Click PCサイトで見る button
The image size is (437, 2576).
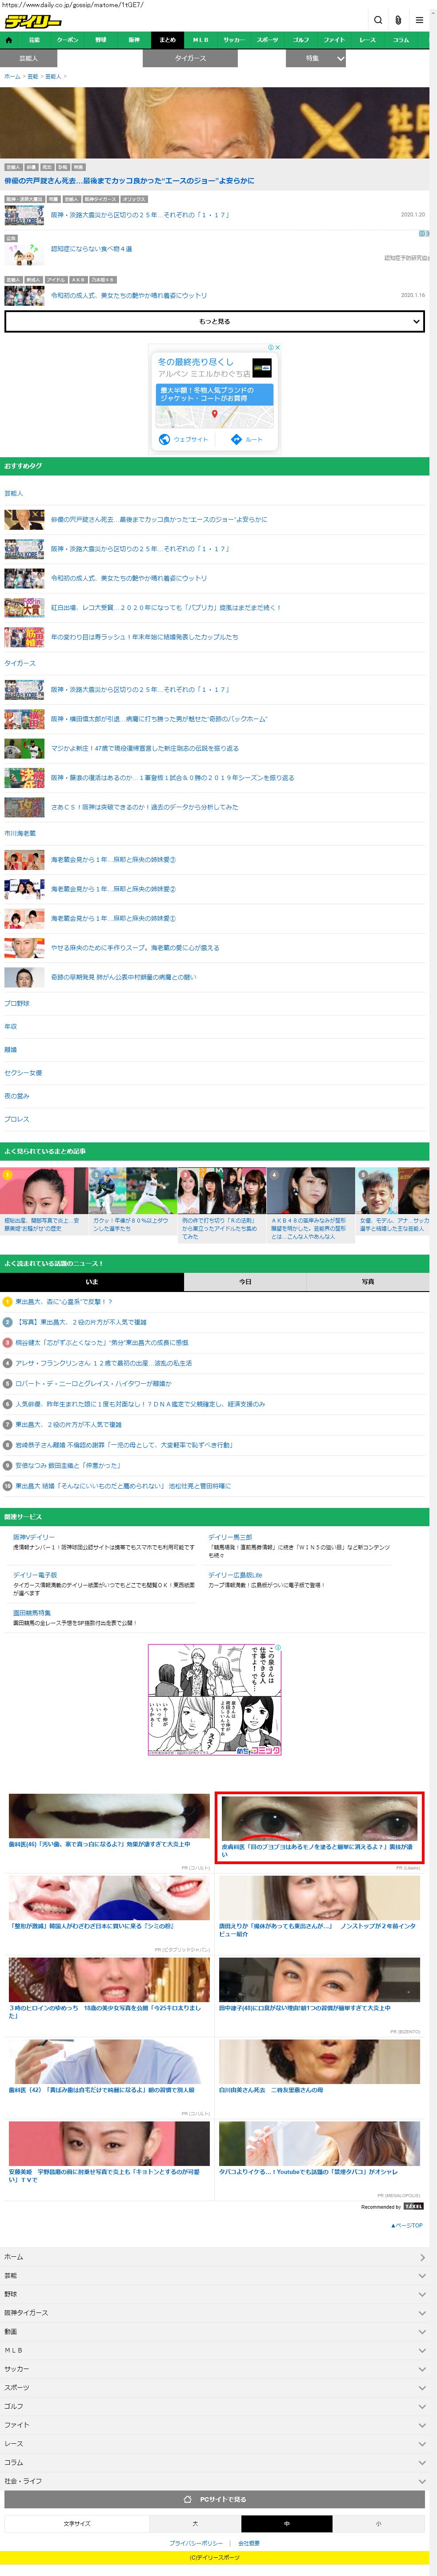tap(215, 2499)
